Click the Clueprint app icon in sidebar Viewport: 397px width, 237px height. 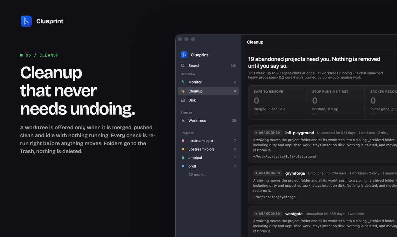(184, 55)
